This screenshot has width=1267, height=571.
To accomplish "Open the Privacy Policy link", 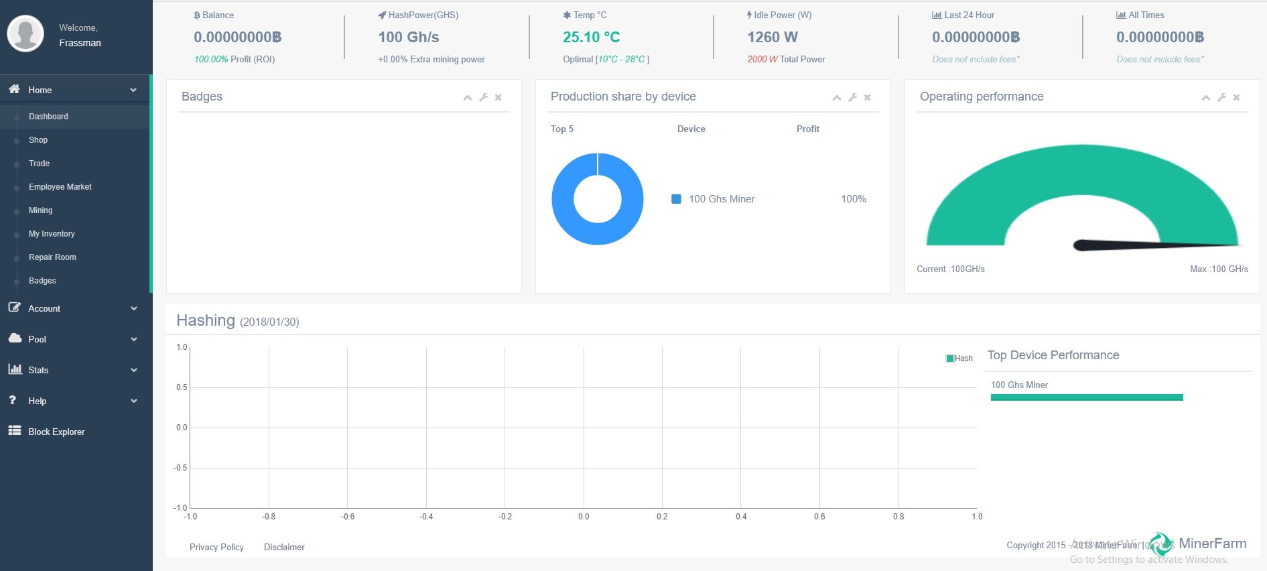I will (x=216, y=547).
